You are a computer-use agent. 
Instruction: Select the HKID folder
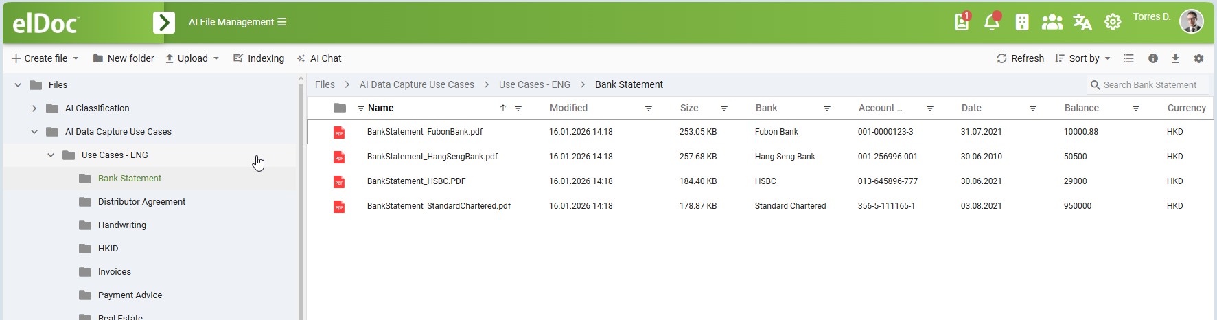[108, 249]
